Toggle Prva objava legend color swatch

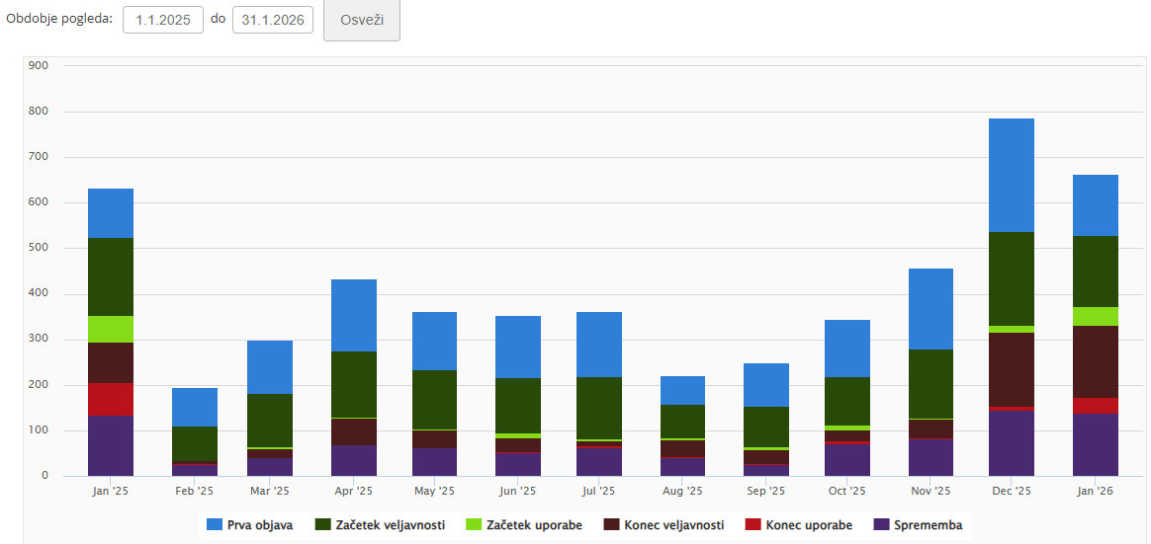(215, 525)
